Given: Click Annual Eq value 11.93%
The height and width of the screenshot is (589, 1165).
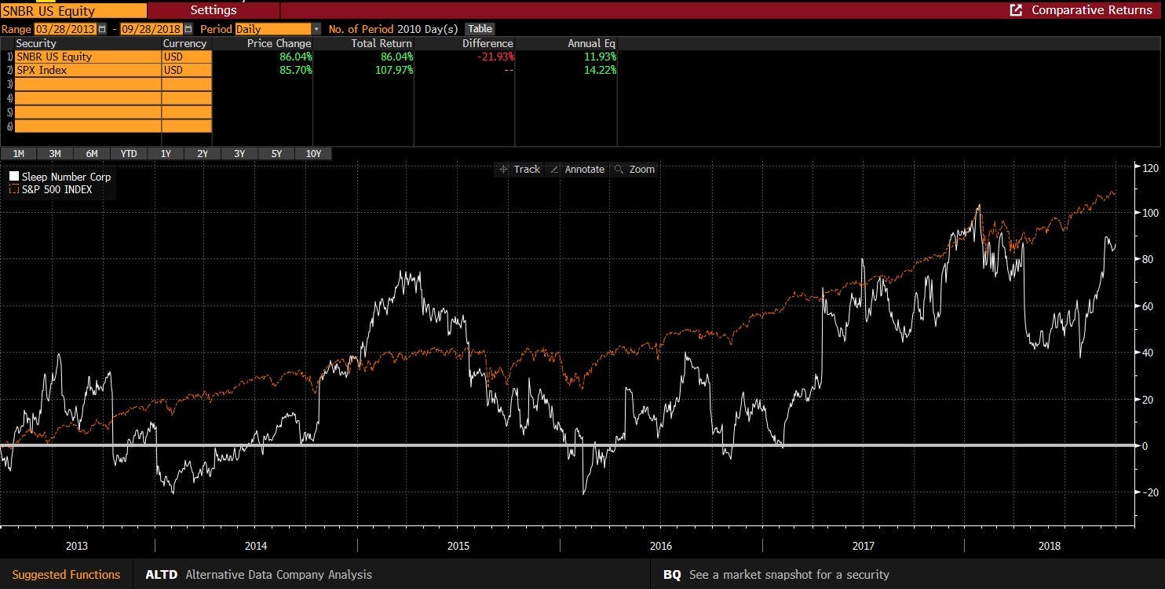Looking at the screenshot, I should click(601, 57).
